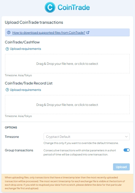Click the CoinTrade brand name text

pos(74,8)
